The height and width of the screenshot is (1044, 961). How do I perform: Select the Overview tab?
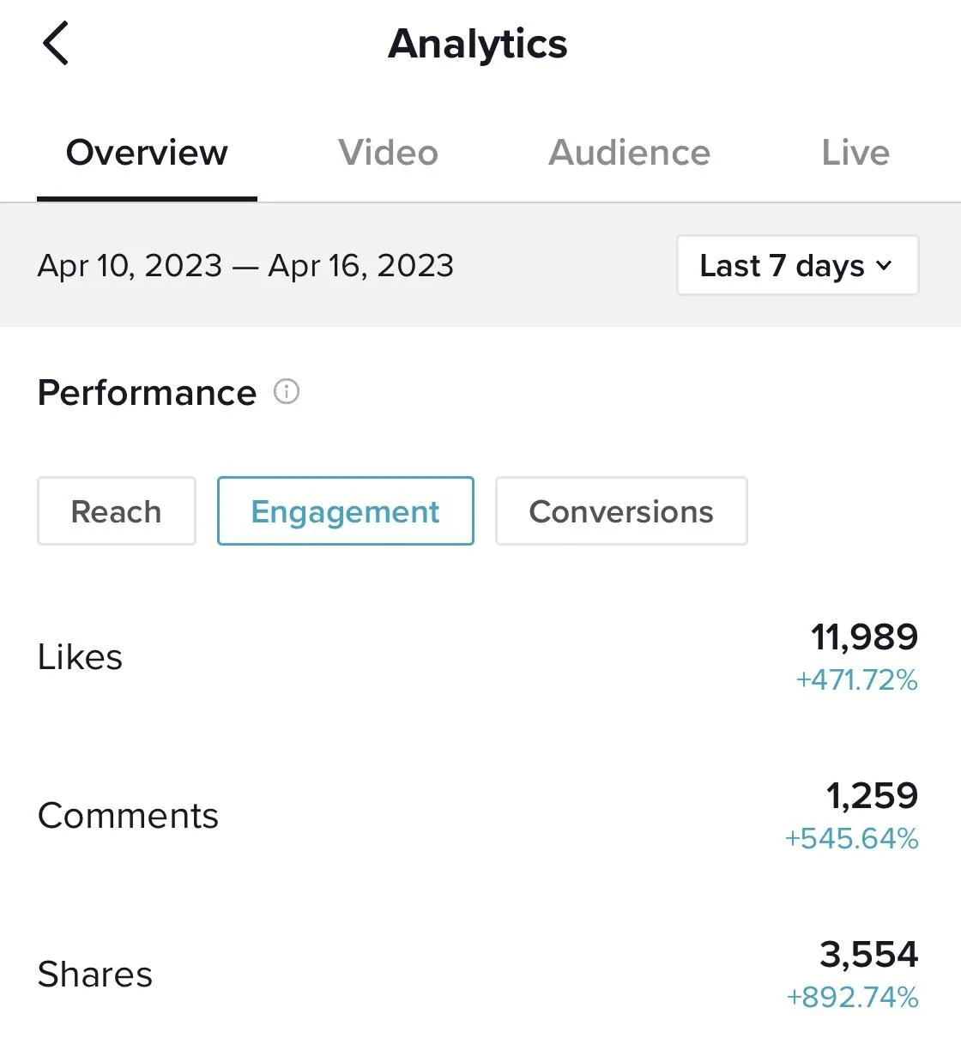[x=147, y=153]
